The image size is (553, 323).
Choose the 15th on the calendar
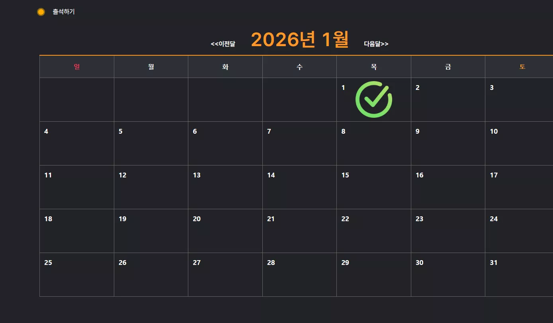click(x=374, y=187)
